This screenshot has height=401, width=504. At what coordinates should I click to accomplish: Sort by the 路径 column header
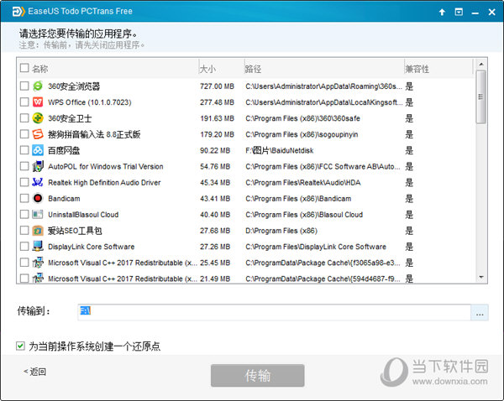pos(253,69)
